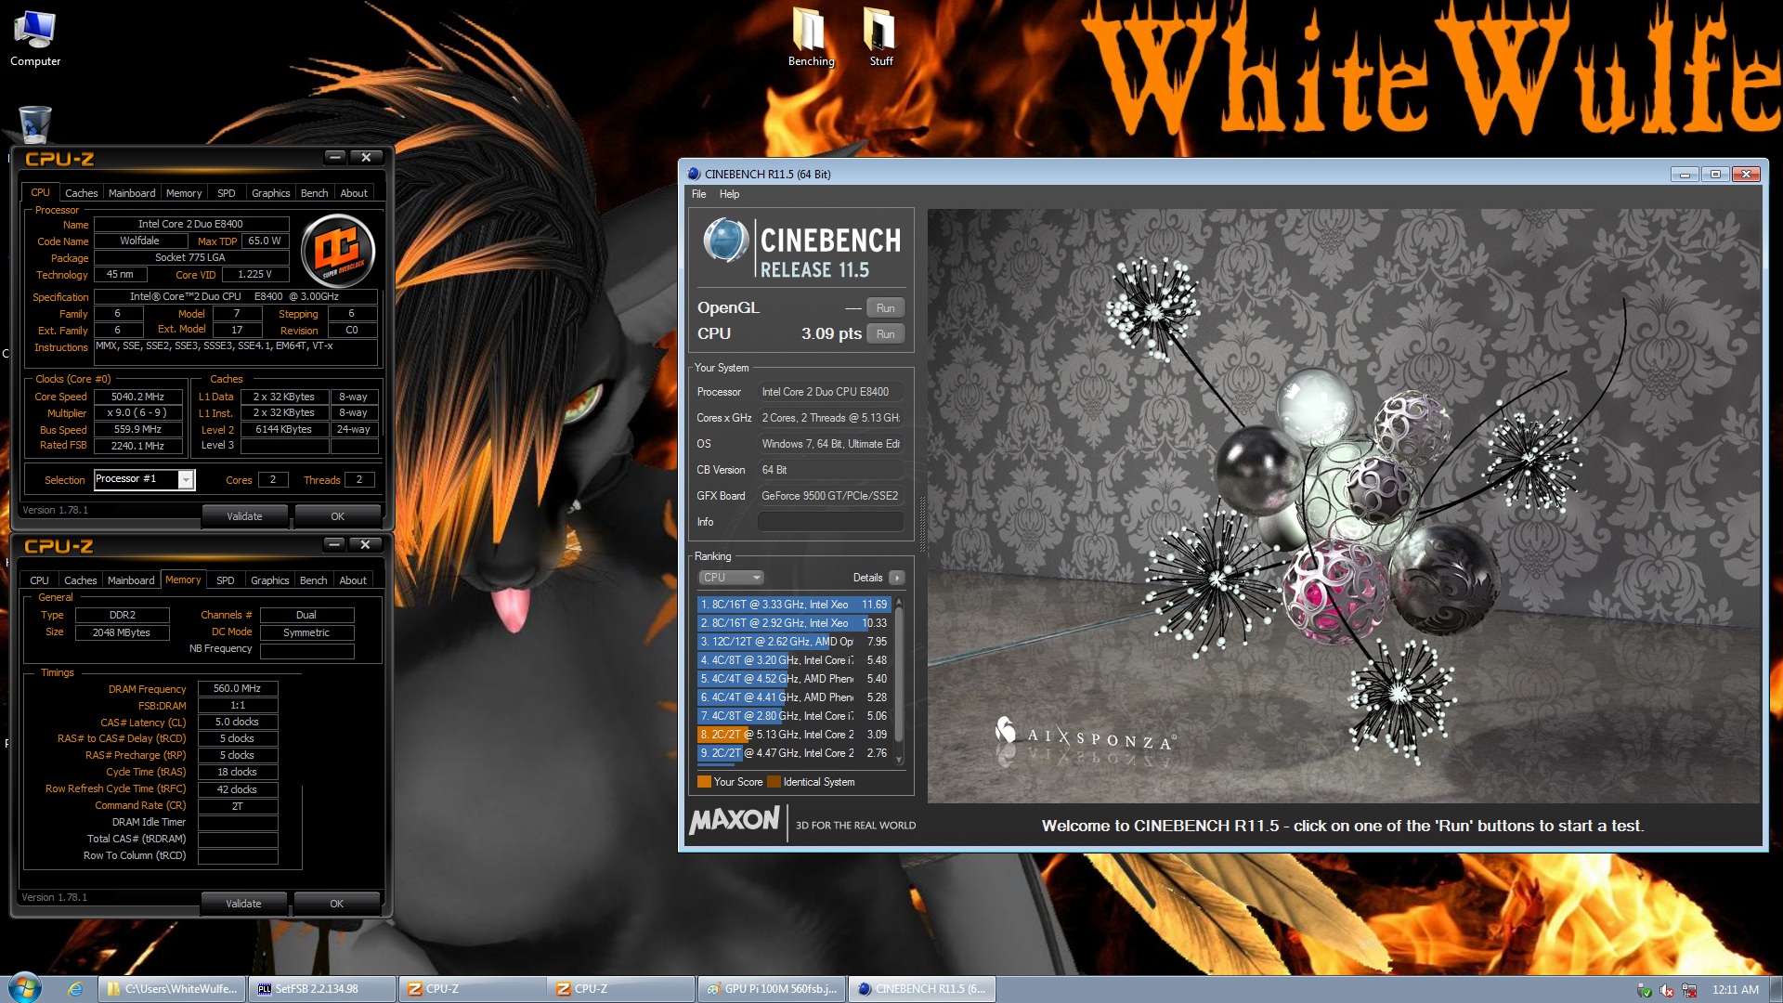Viewport: 1783px width, 1003px height.
Task: Select ranking row 4 scoring 5.48
Action: tap(793, 660)
